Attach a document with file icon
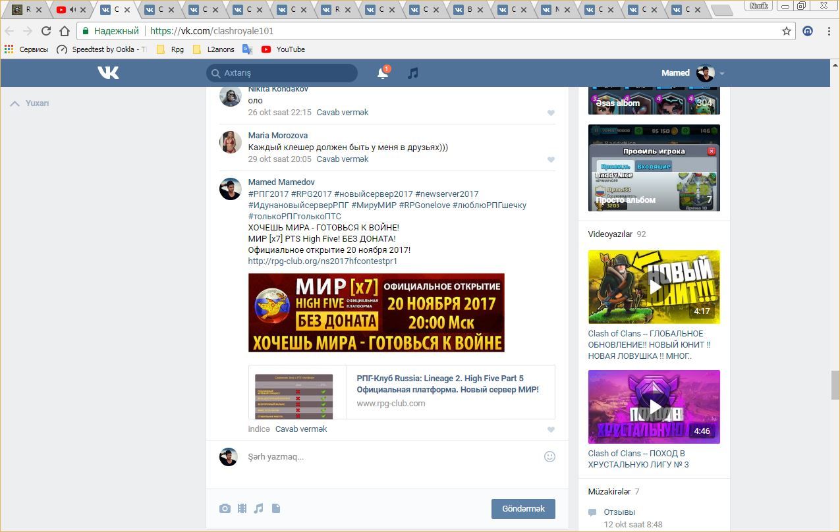The image size is (840, 532). point(276,508)
